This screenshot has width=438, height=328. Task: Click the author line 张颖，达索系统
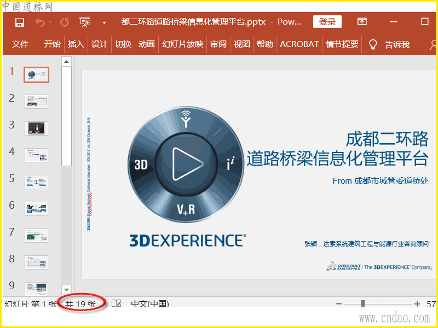click(x=366, y=244)
